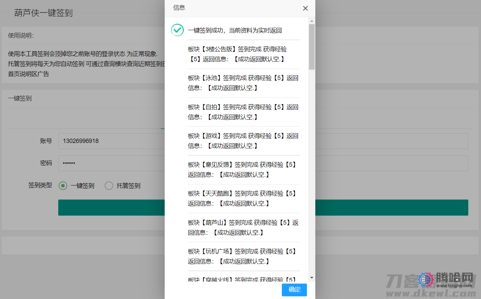
Task: Click the 使用说明 section header
Action: (x=21, y=36)
